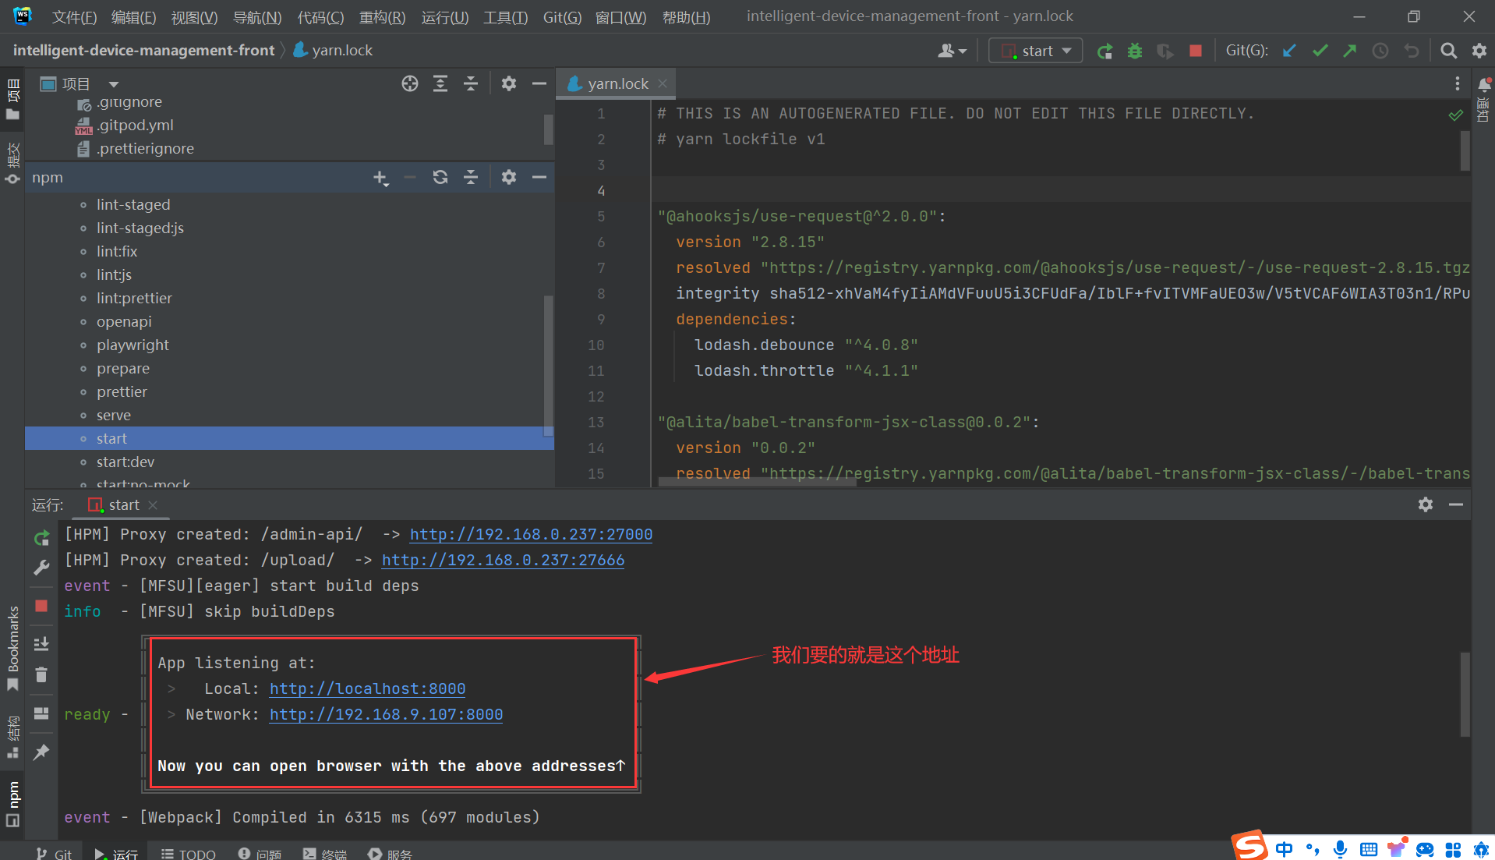Open the start run configuration dropdown
Screen dimensions: 1495x860
[1036, 51]
